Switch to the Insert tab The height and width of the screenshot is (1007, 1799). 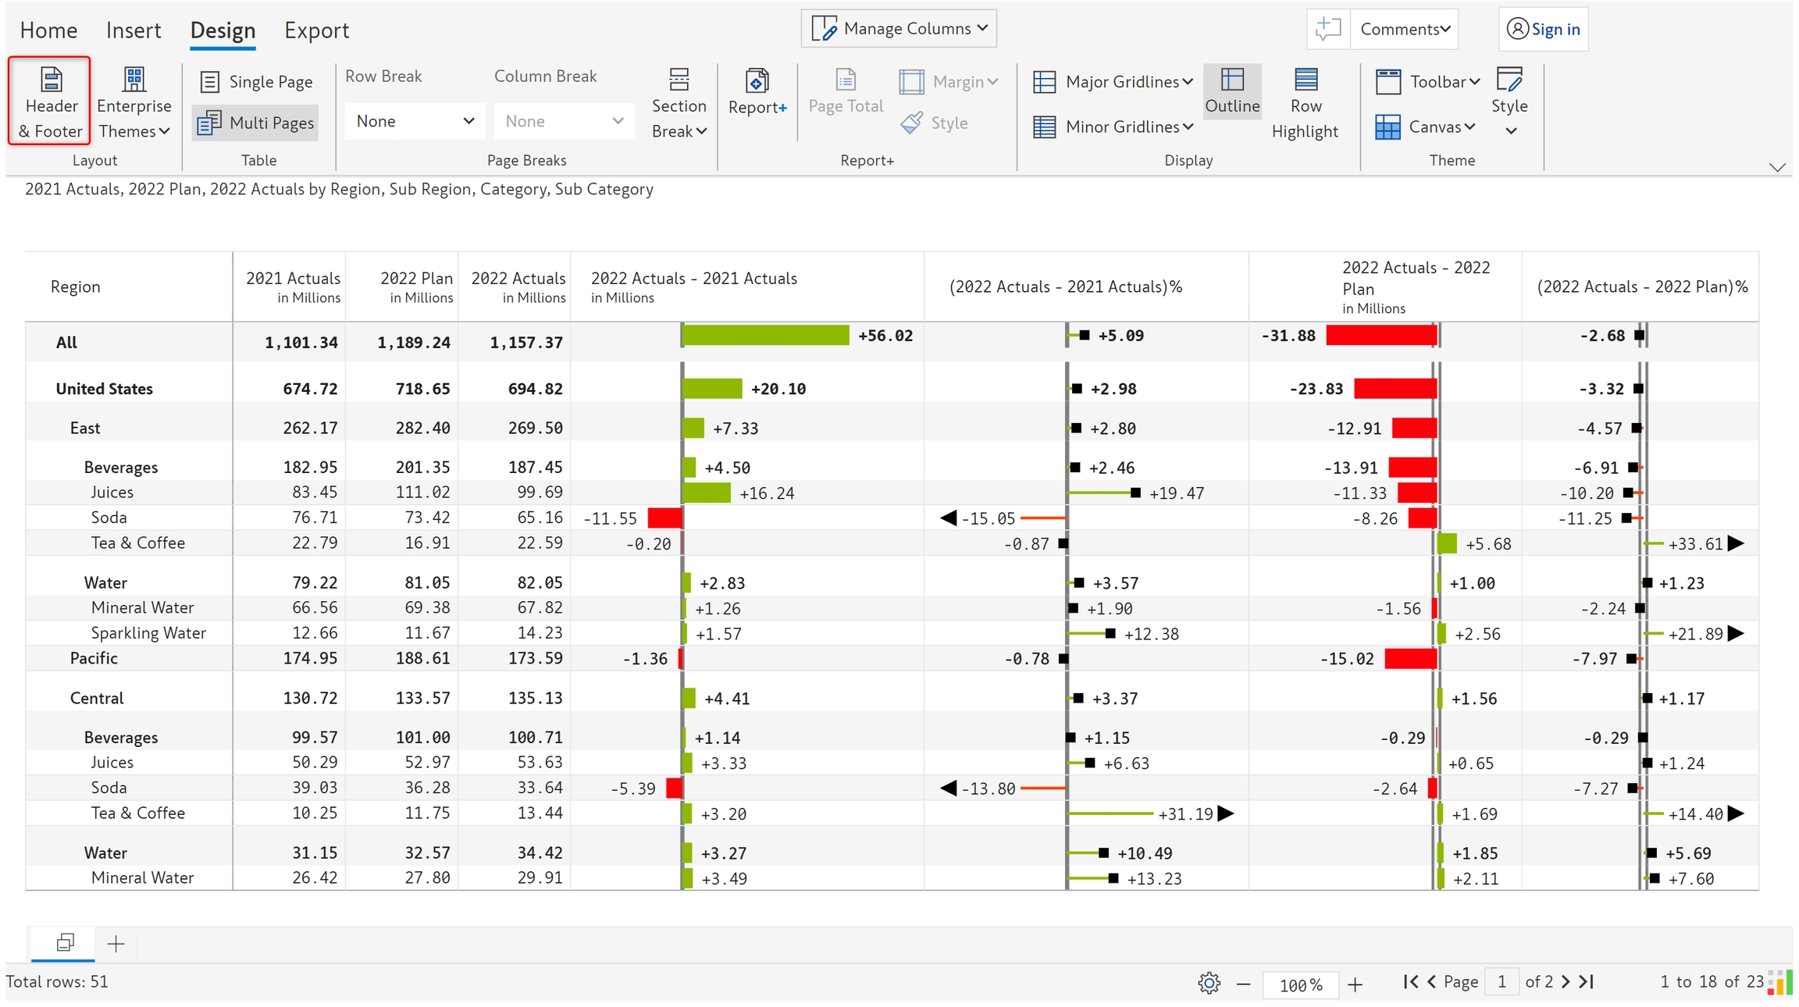(134, 30)
